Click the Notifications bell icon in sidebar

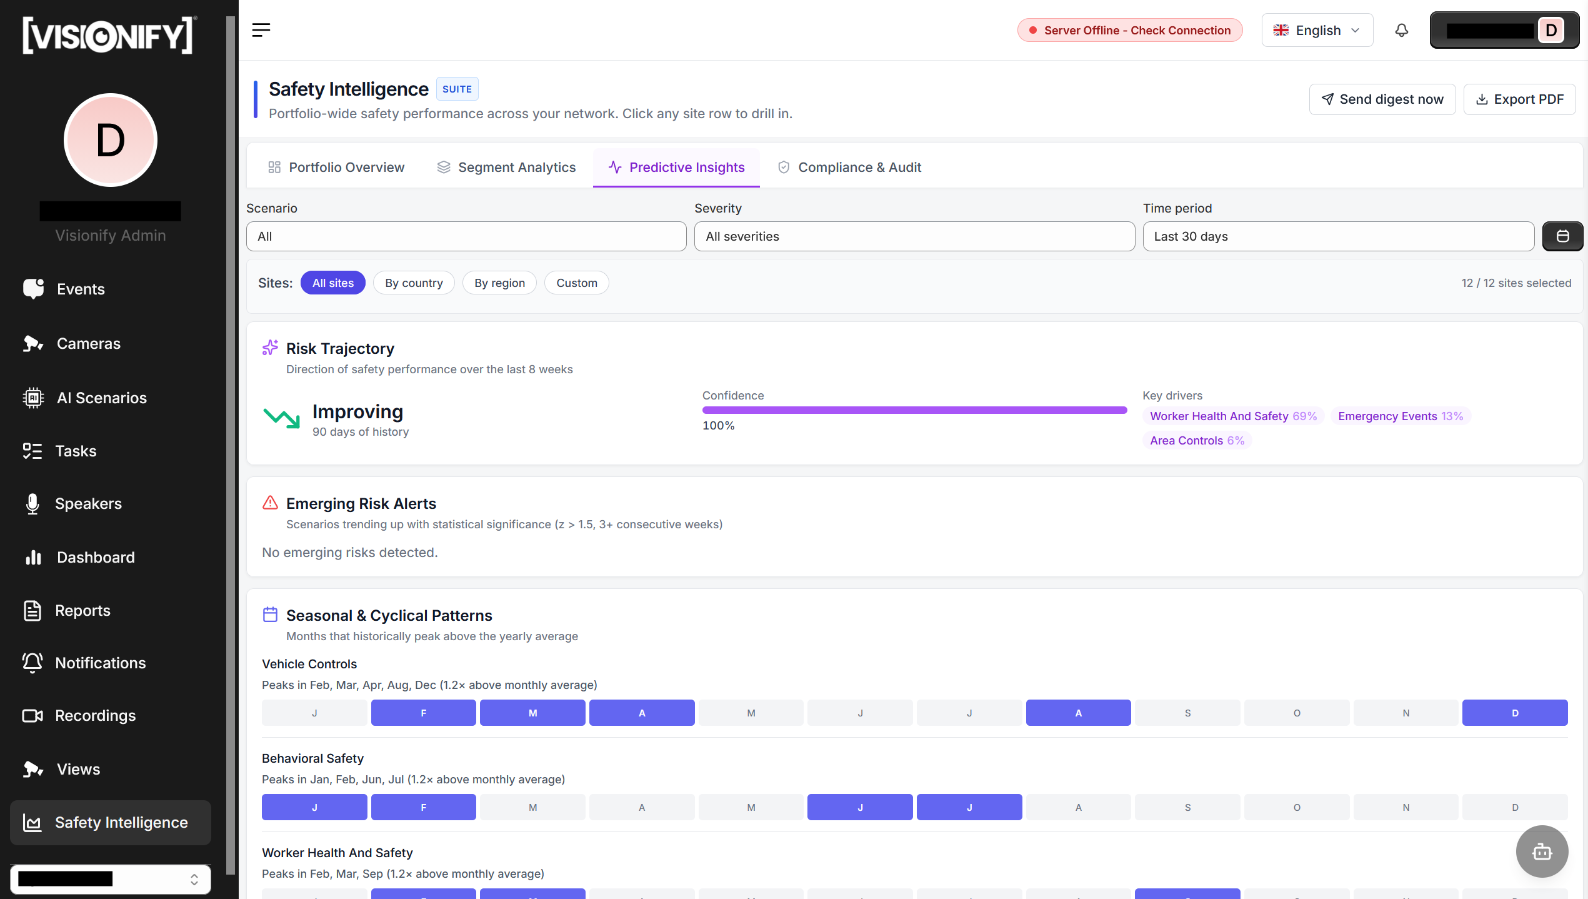pos(32,663)
